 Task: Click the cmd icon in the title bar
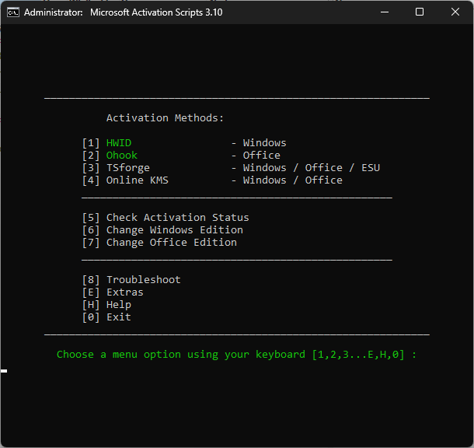pyautogui.click(x=13, y=12)
